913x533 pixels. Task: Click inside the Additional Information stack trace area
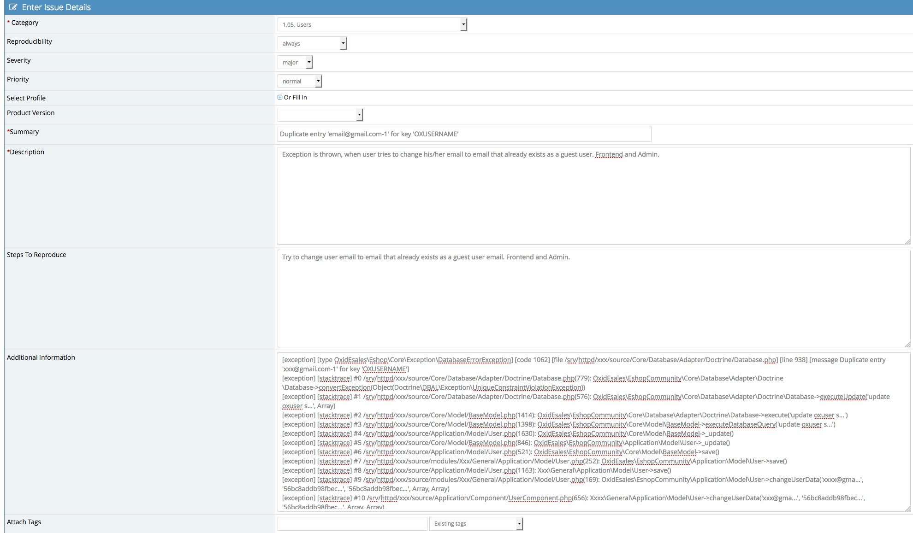(593, 433)
